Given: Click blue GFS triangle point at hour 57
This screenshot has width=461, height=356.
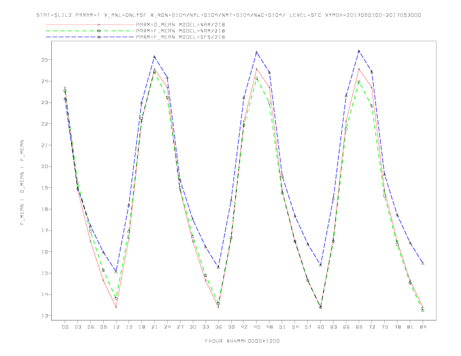Looking at the screenshot, I should point(308,244).
